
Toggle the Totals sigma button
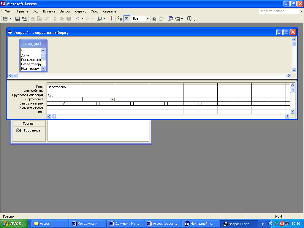[127, 19]
